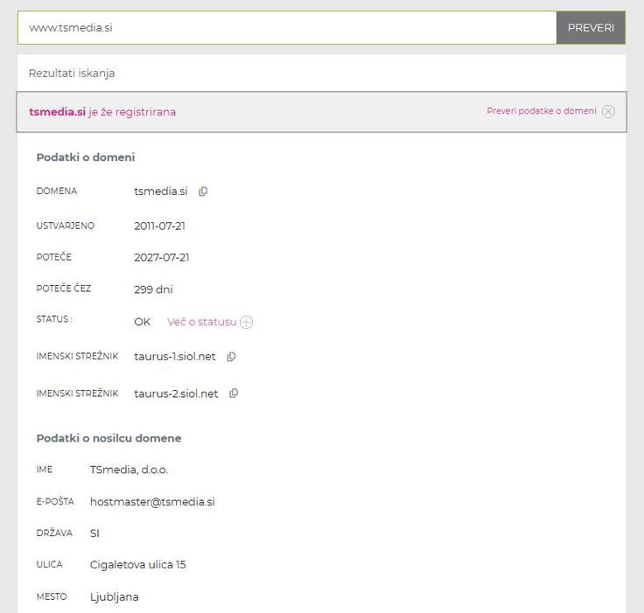Copy the taurus-1.siol.net nameserver

(x=231, y=357)
